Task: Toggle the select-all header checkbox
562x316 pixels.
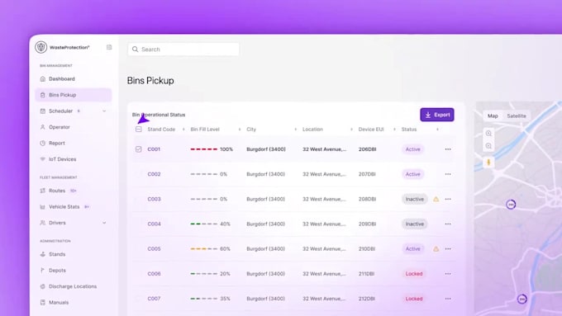Action: 139,130
